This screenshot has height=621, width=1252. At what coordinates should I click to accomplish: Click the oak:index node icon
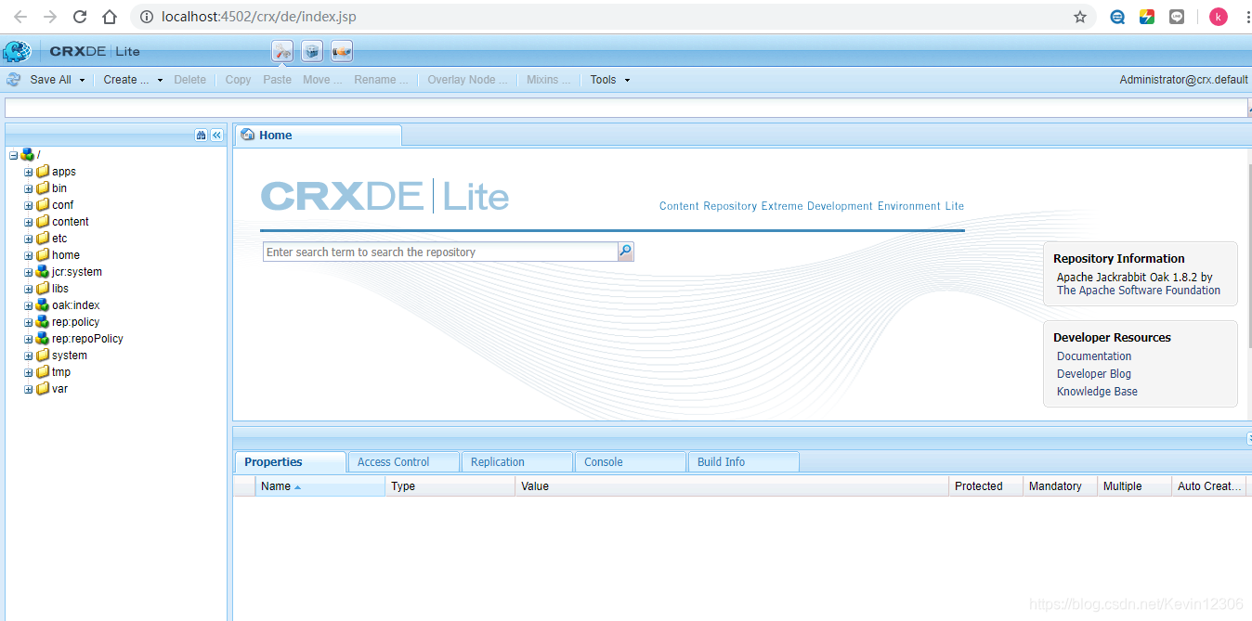point(42,305)
